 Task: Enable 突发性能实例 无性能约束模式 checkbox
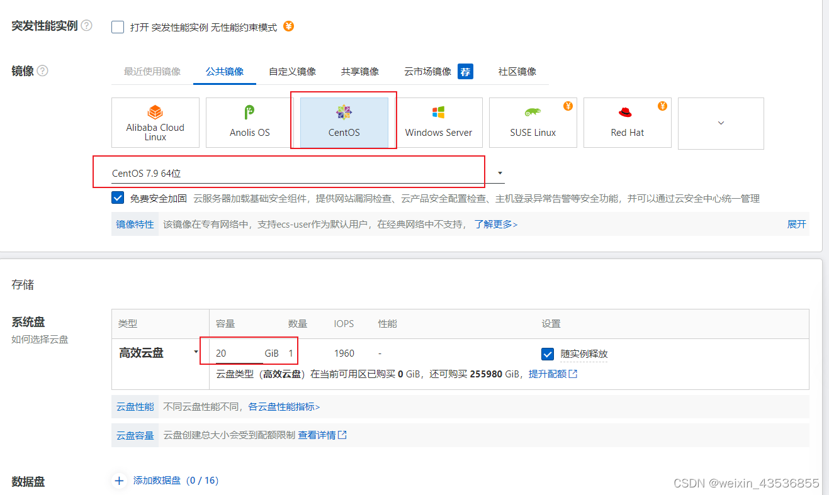click(118, 27)
